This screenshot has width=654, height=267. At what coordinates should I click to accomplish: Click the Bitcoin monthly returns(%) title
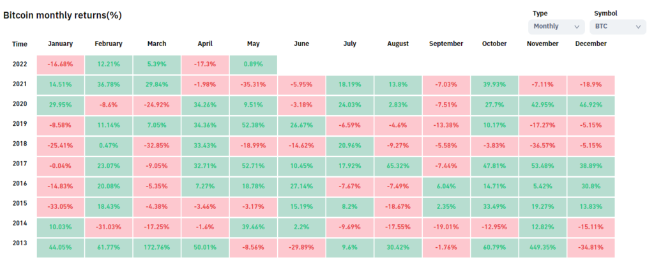coord(63,15)
